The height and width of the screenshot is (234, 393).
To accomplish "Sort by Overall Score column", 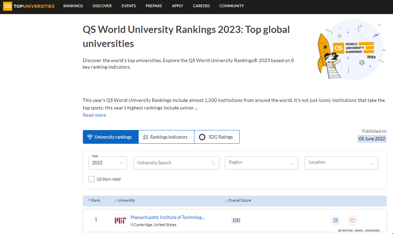I will tap(238, 200).
